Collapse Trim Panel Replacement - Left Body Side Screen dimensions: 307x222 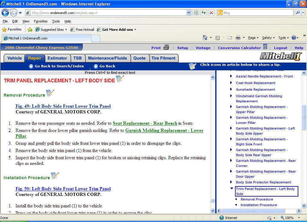[x=232, y=188]
